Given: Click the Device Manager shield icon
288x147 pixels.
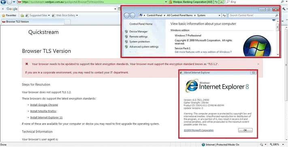Looking at the screenshot, I should point(126,31).
